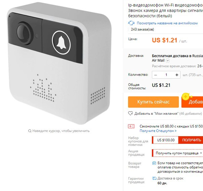Click the Добавить в корзину button

coord(192,102)
